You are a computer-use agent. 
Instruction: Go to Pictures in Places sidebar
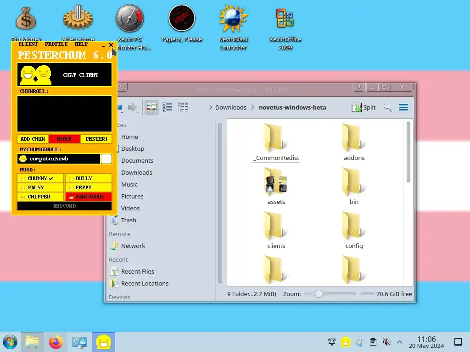(132, 197)
